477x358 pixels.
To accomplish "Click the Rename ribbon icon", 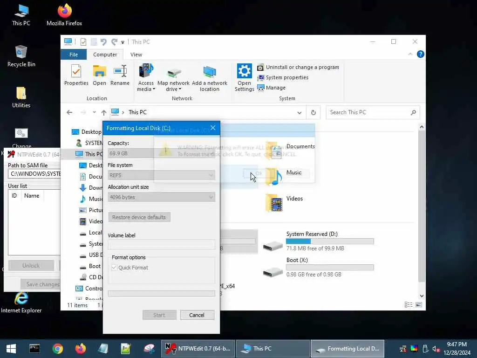I will click(x=120, y=75).
